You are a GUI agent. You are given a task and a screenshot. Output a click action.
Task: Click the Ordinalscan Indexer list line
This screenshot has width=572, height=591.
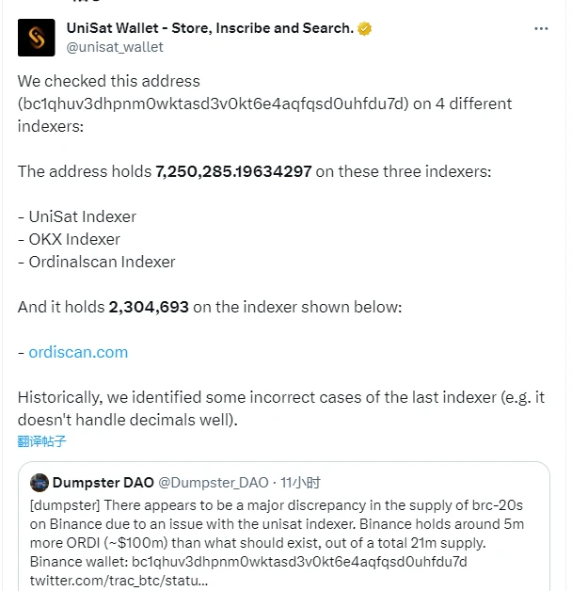(x=96, y=262)
